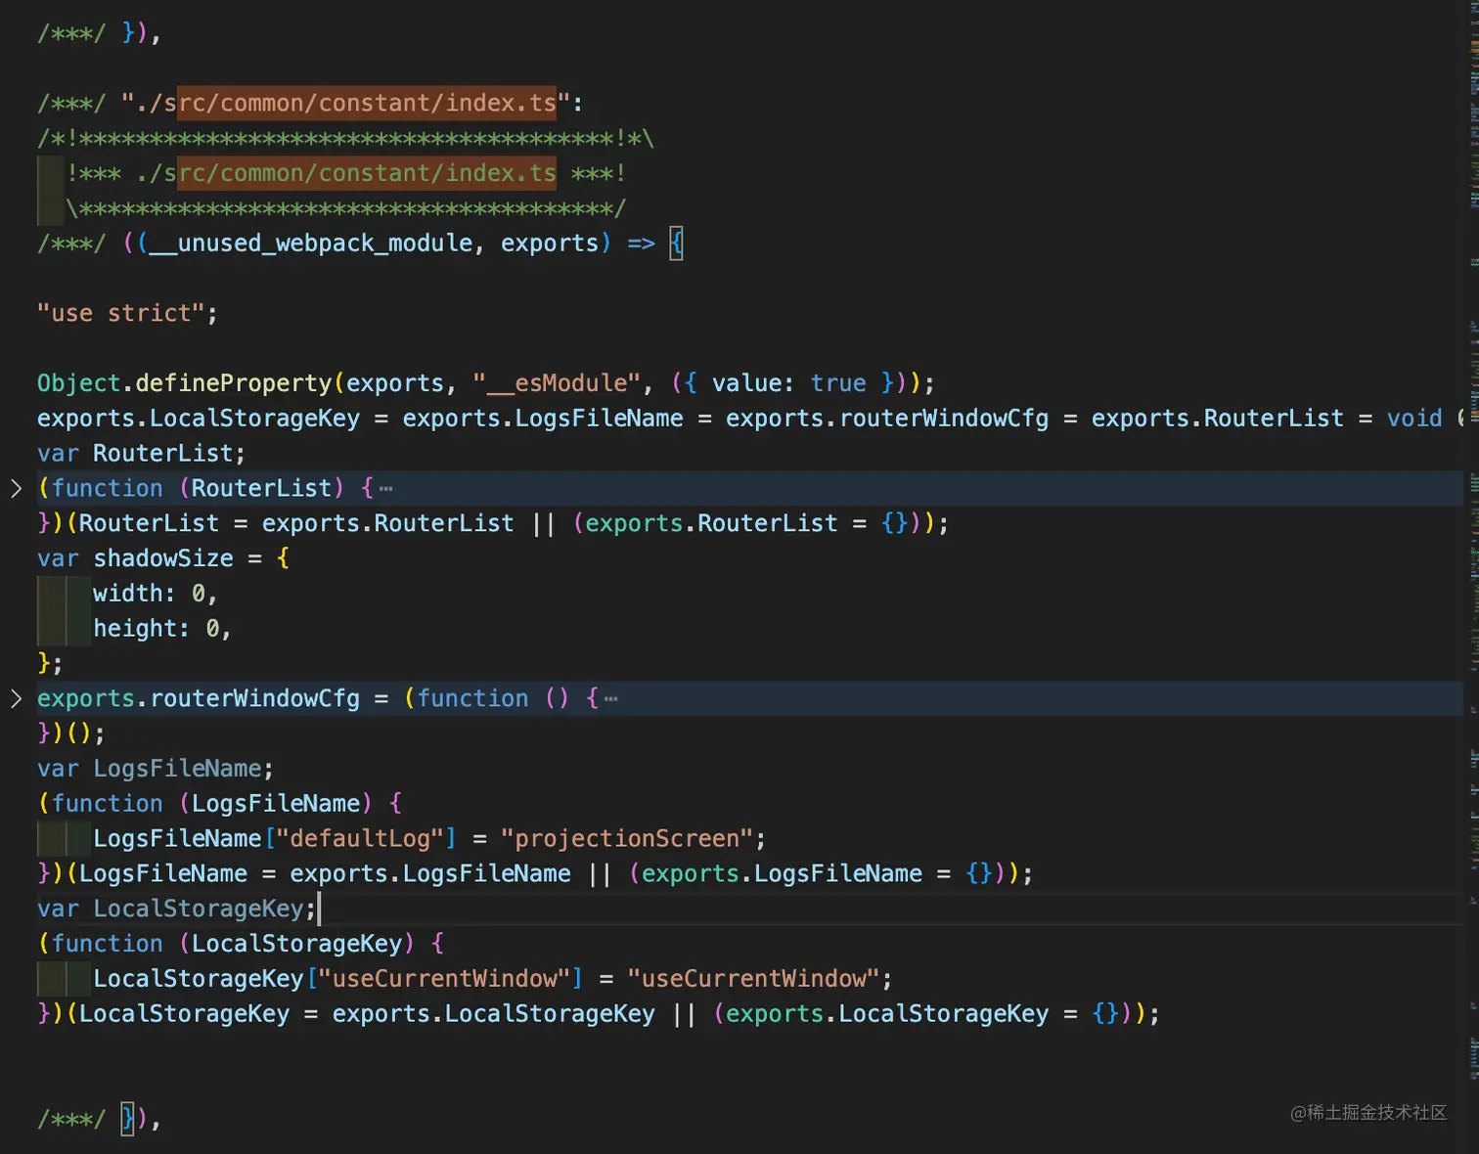Click the highlighted closing brace on the last line

(x=128, y=1119)
